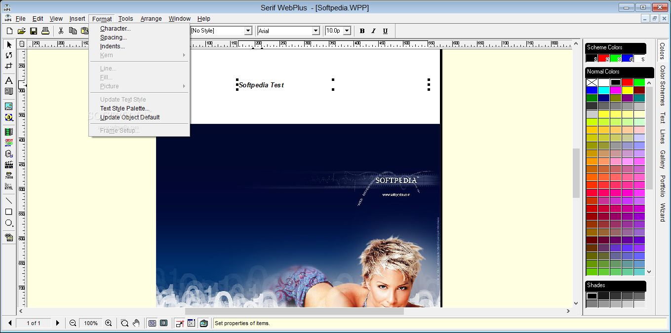Click the Import Picture tool

(x=9, y=106)
